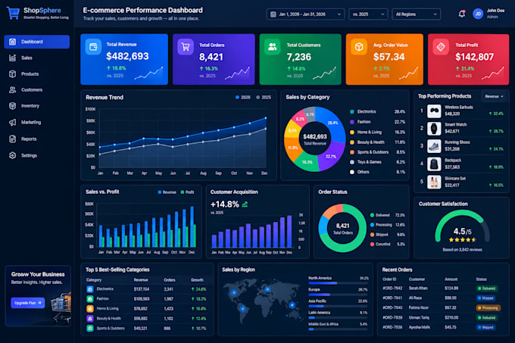The height and width of the screenshot is (343, 515).
Task: Click the Sports & Outdoors category row icon
Action: [x=90, y=328]
